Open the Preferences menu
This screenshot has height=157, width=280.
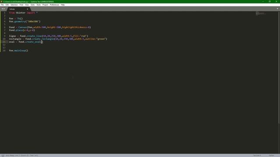click(x=54, y=5)
